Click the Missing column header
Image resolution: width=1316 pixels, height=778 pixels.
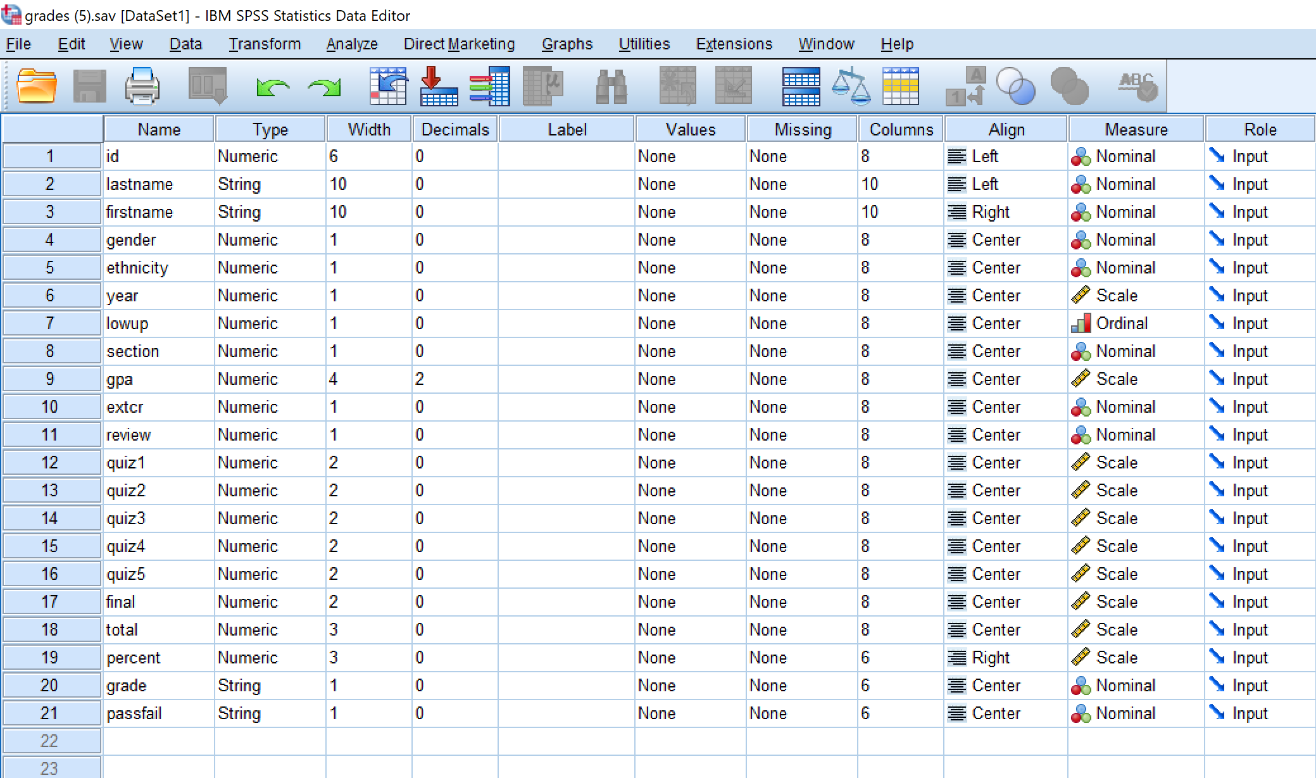(x=802, y=129)
